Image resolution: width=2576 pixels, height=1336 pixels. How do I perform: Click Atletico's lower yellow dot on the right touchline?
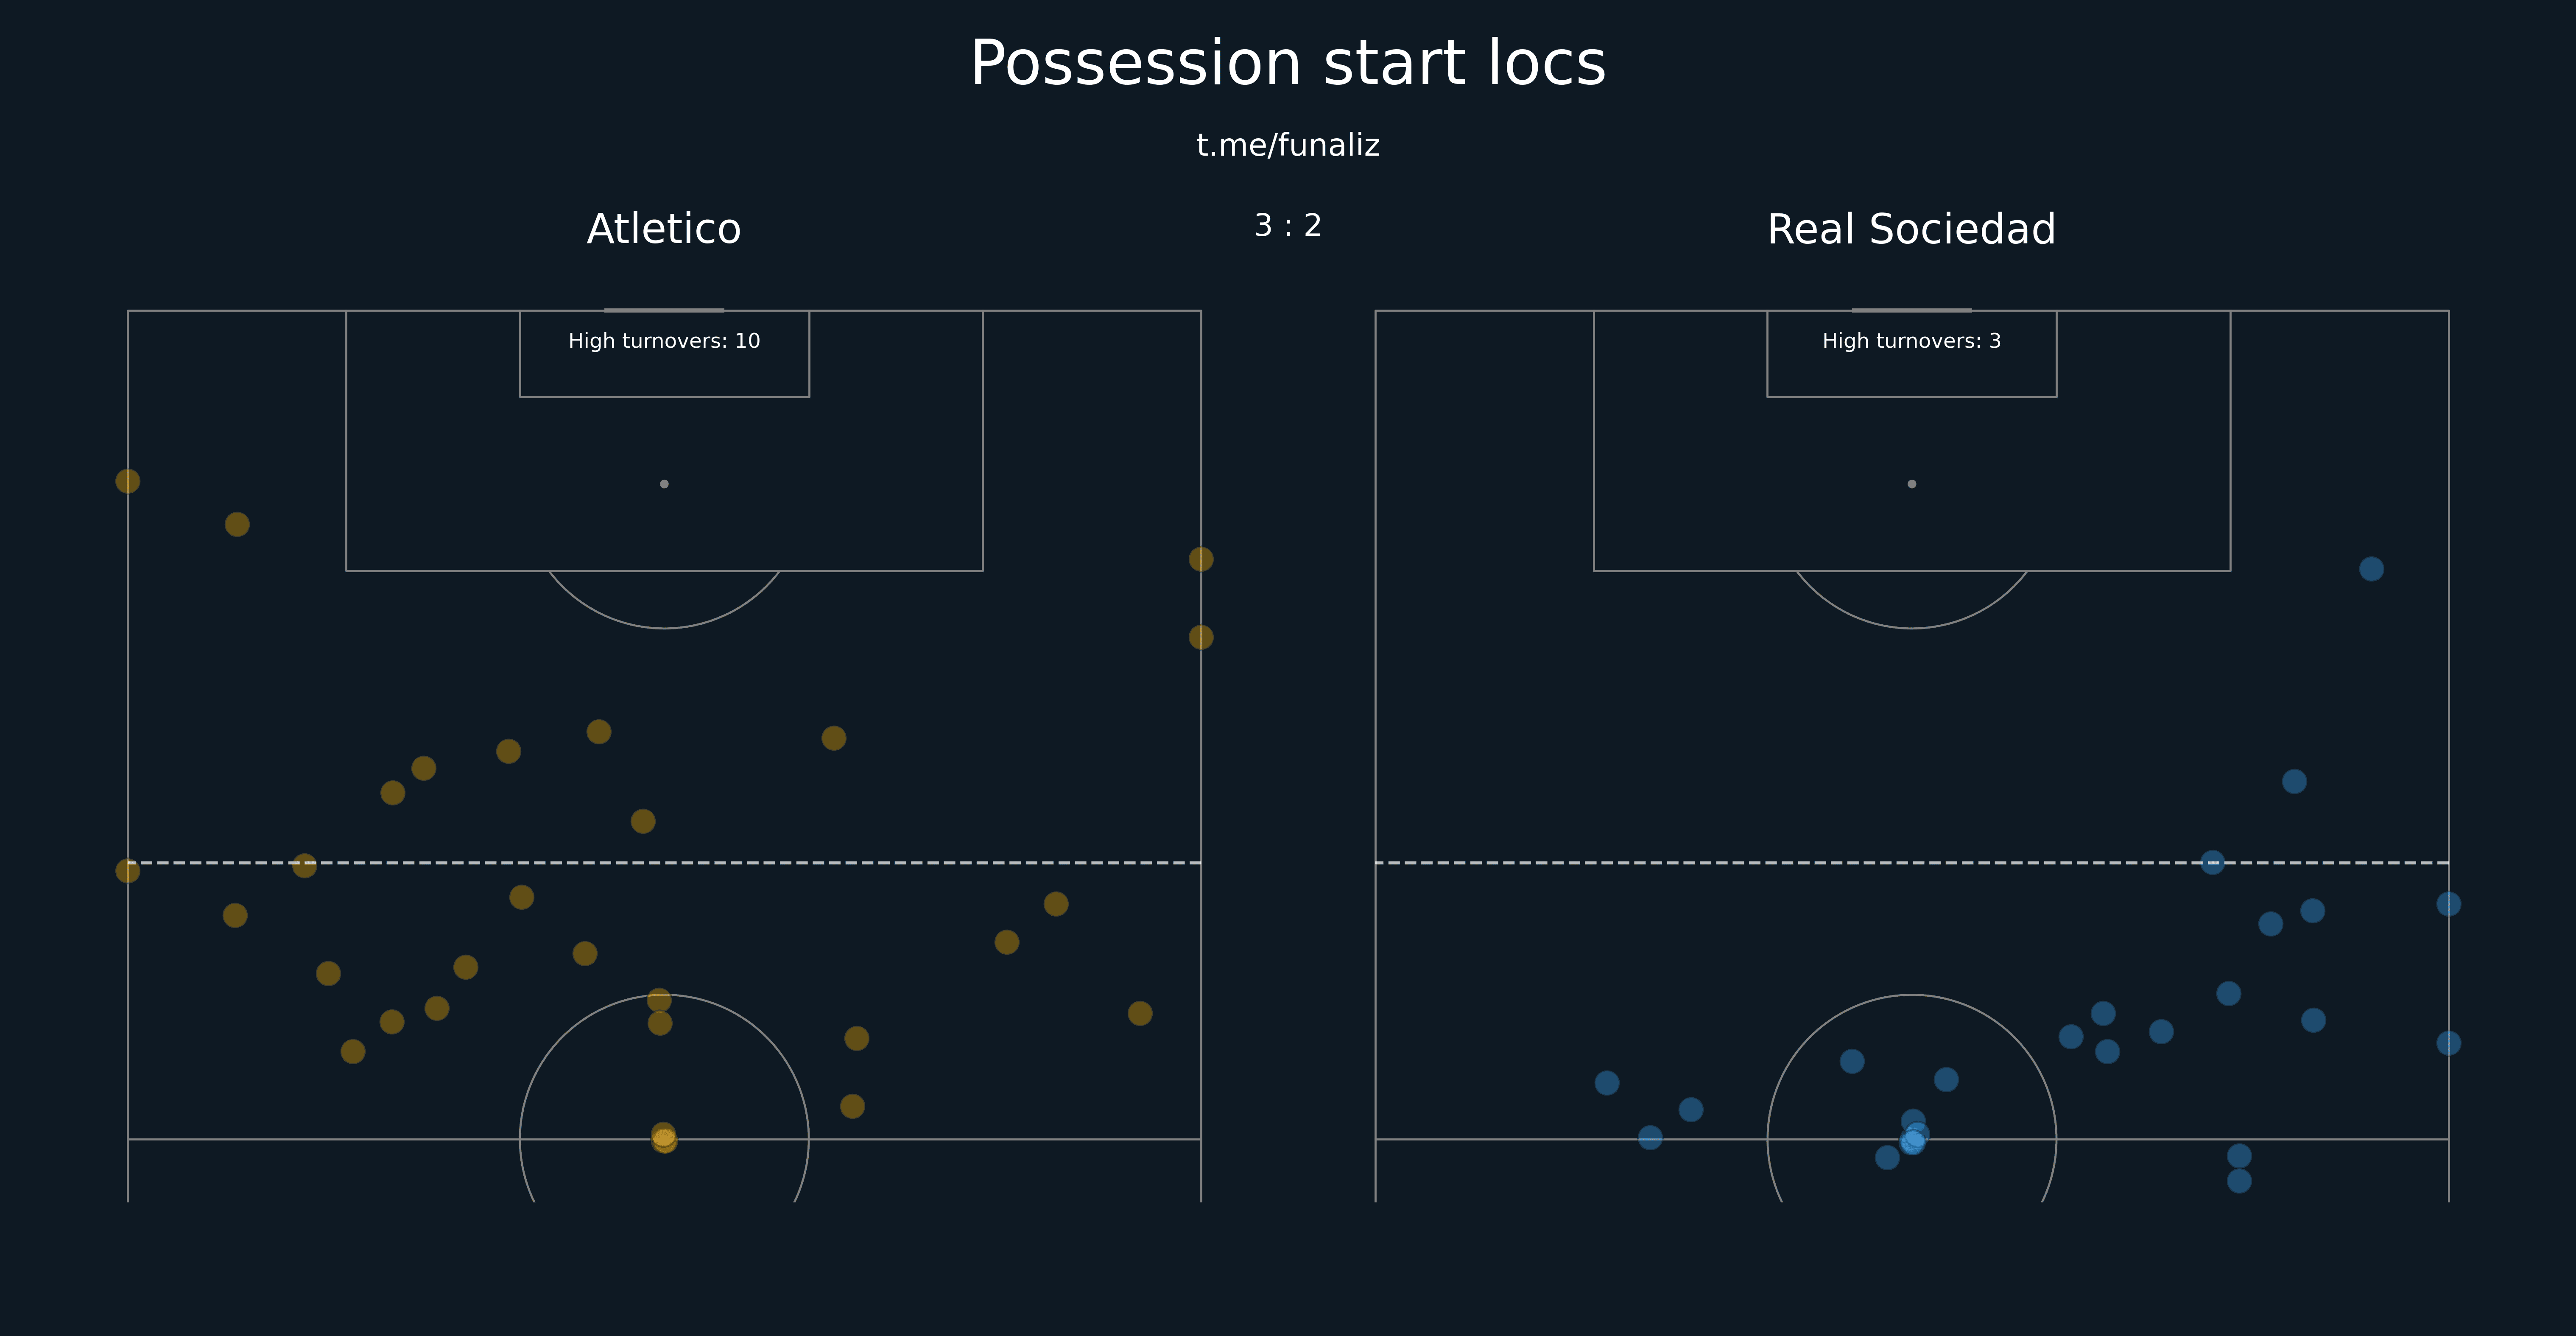pyautogui.click(x=1200, y=637)
